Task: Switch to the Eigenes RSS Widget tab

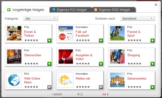Action: (x=114, y=10)
